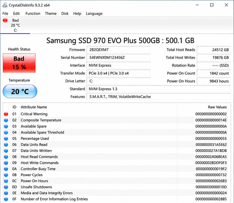Click red status icon of Critical Warning row
Image resolution: width=234 pixels, height=203 pixels.
point(6,114)
